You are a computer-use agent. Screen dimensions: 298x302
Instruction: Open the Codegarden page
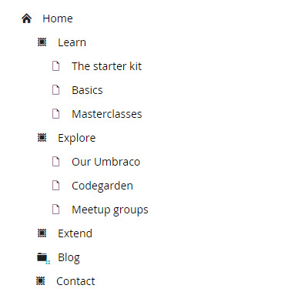point(102,186)
